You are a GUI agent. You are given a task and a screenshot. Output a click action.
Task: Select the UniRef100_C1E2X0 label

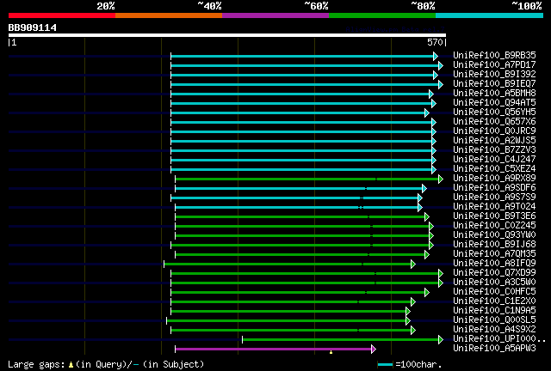tap(494, 301)
